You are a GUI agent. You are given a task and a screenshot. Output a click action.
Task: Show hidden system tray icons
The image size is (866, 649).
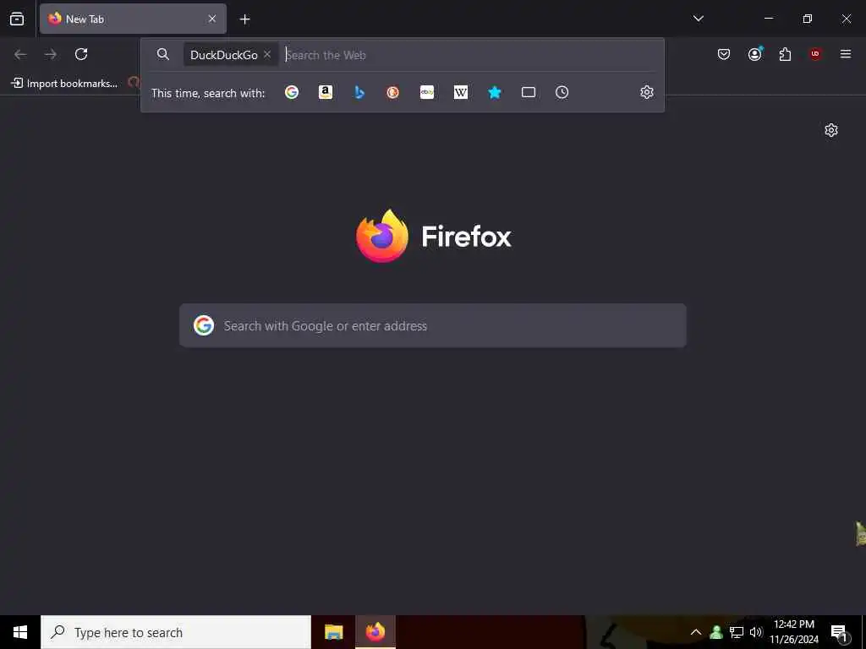click(x=696, y=632)
